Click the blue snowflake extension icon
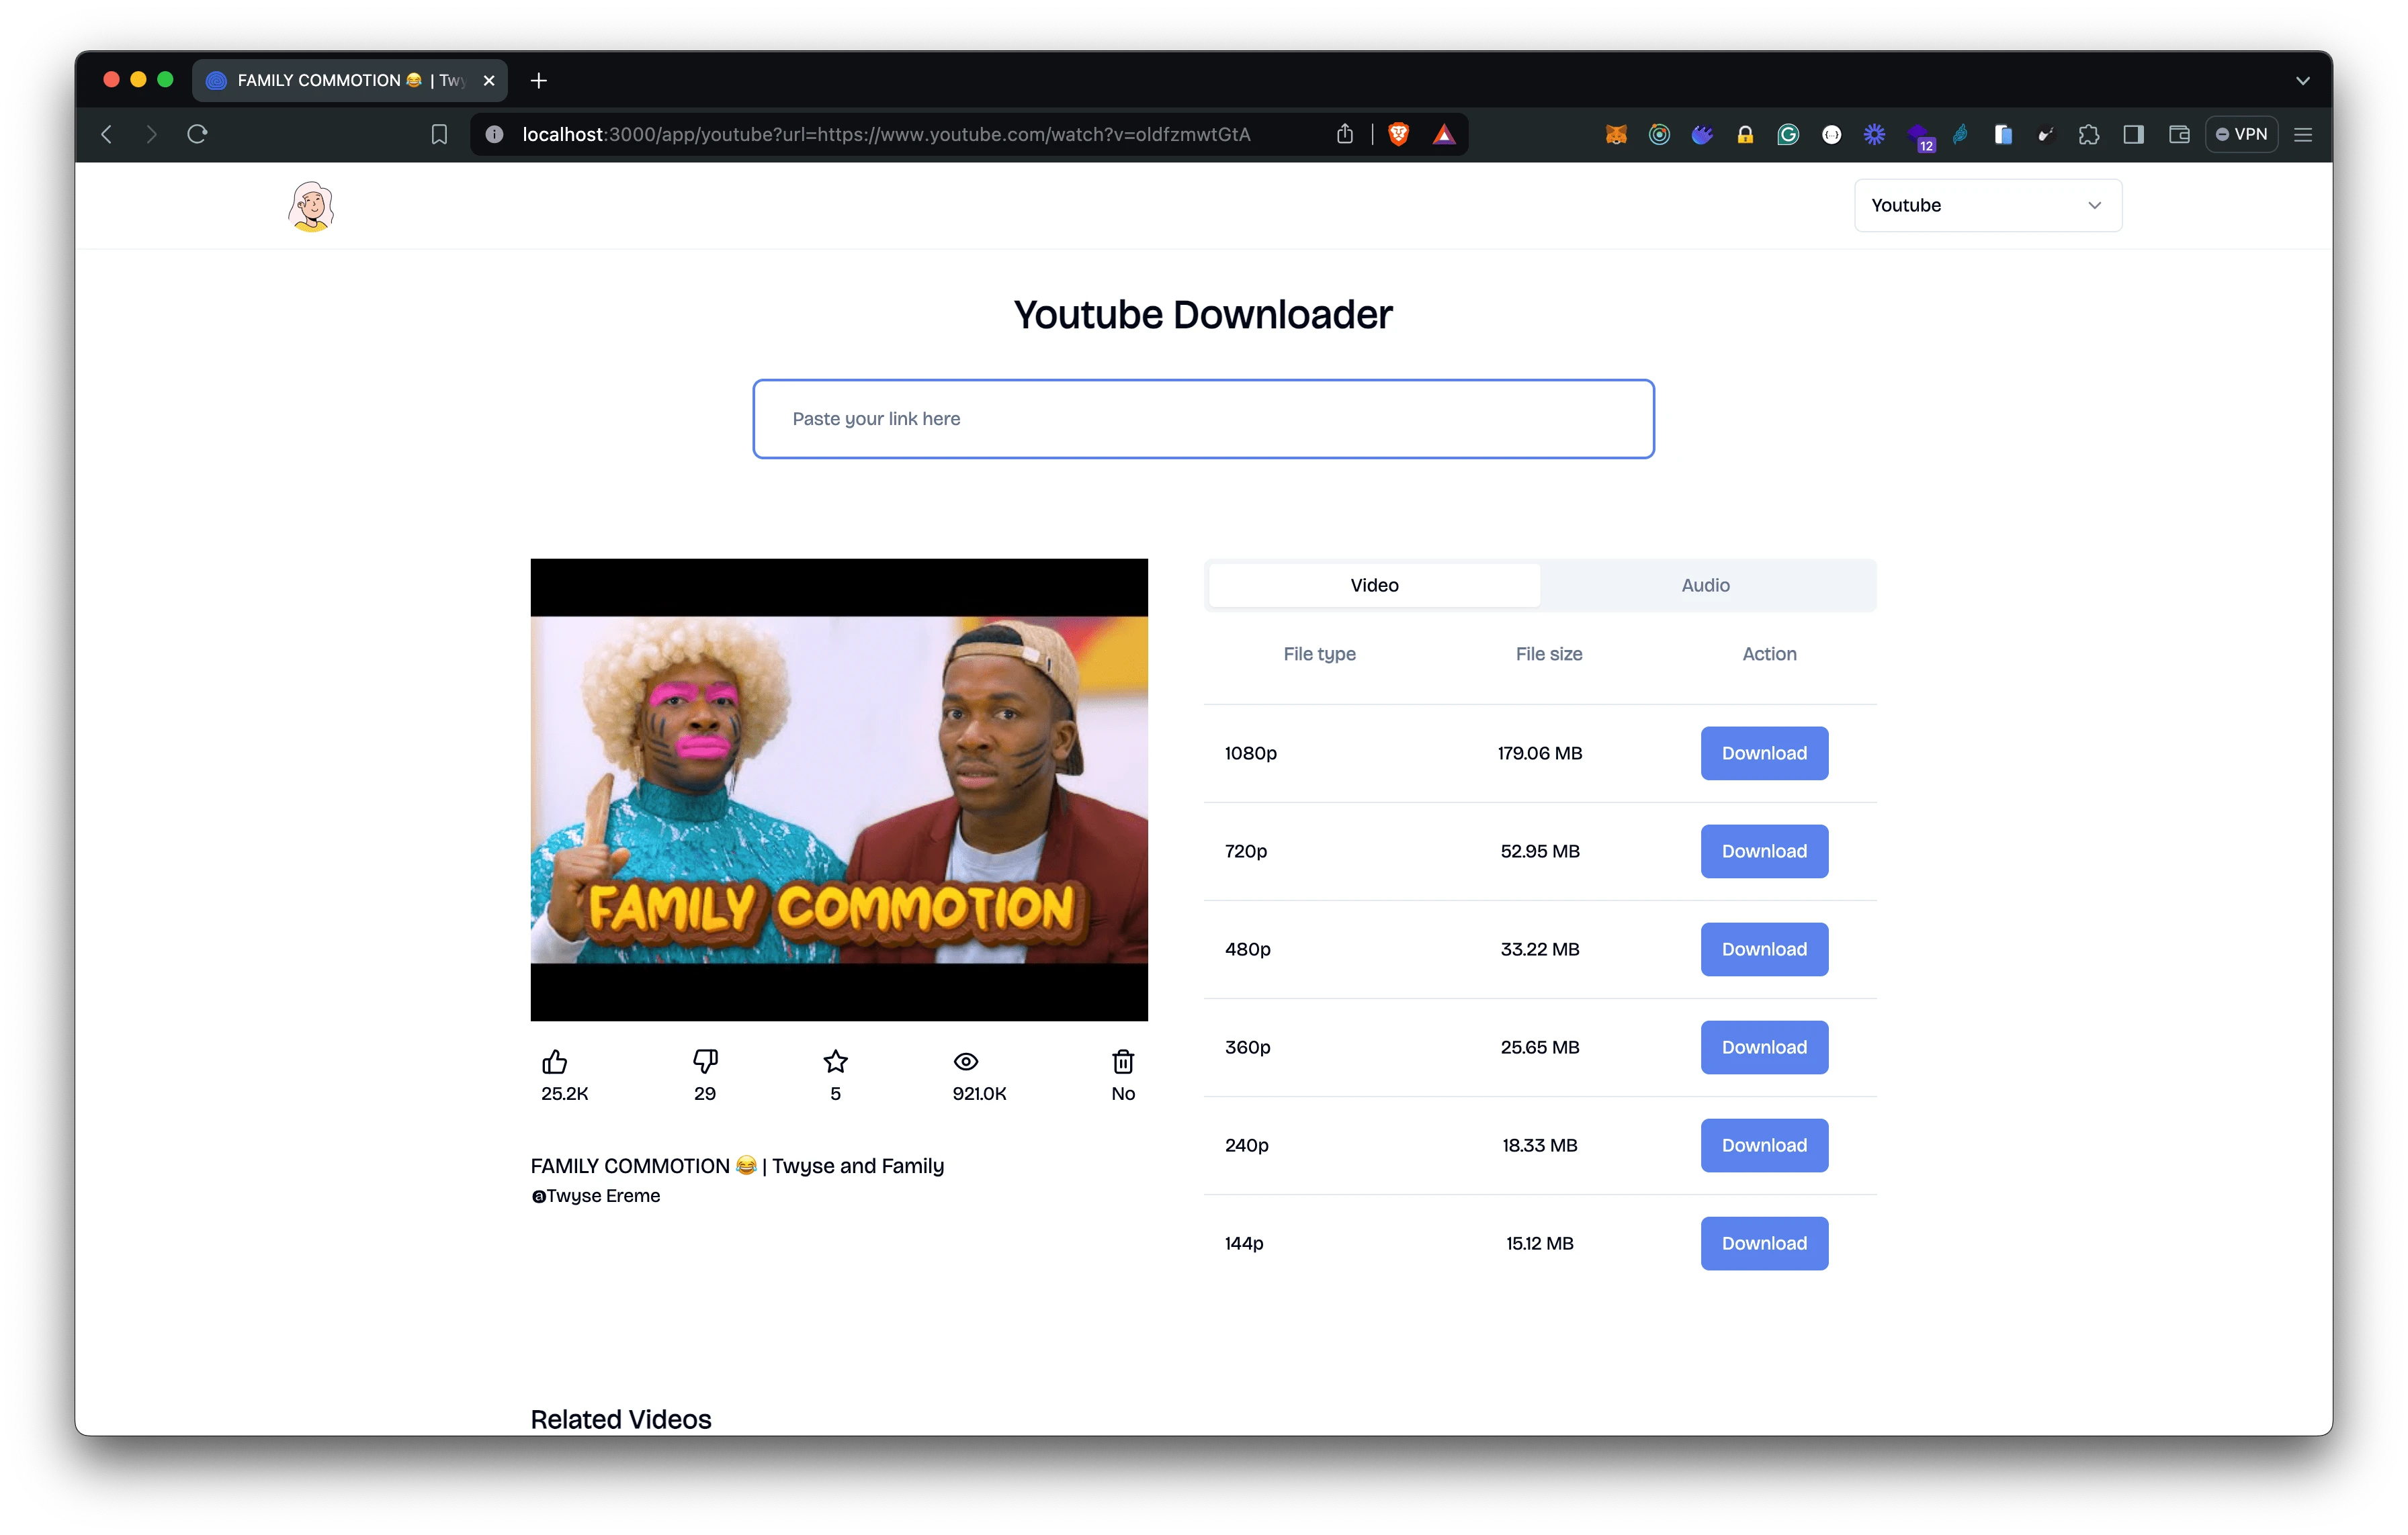 coord(1873,134)
